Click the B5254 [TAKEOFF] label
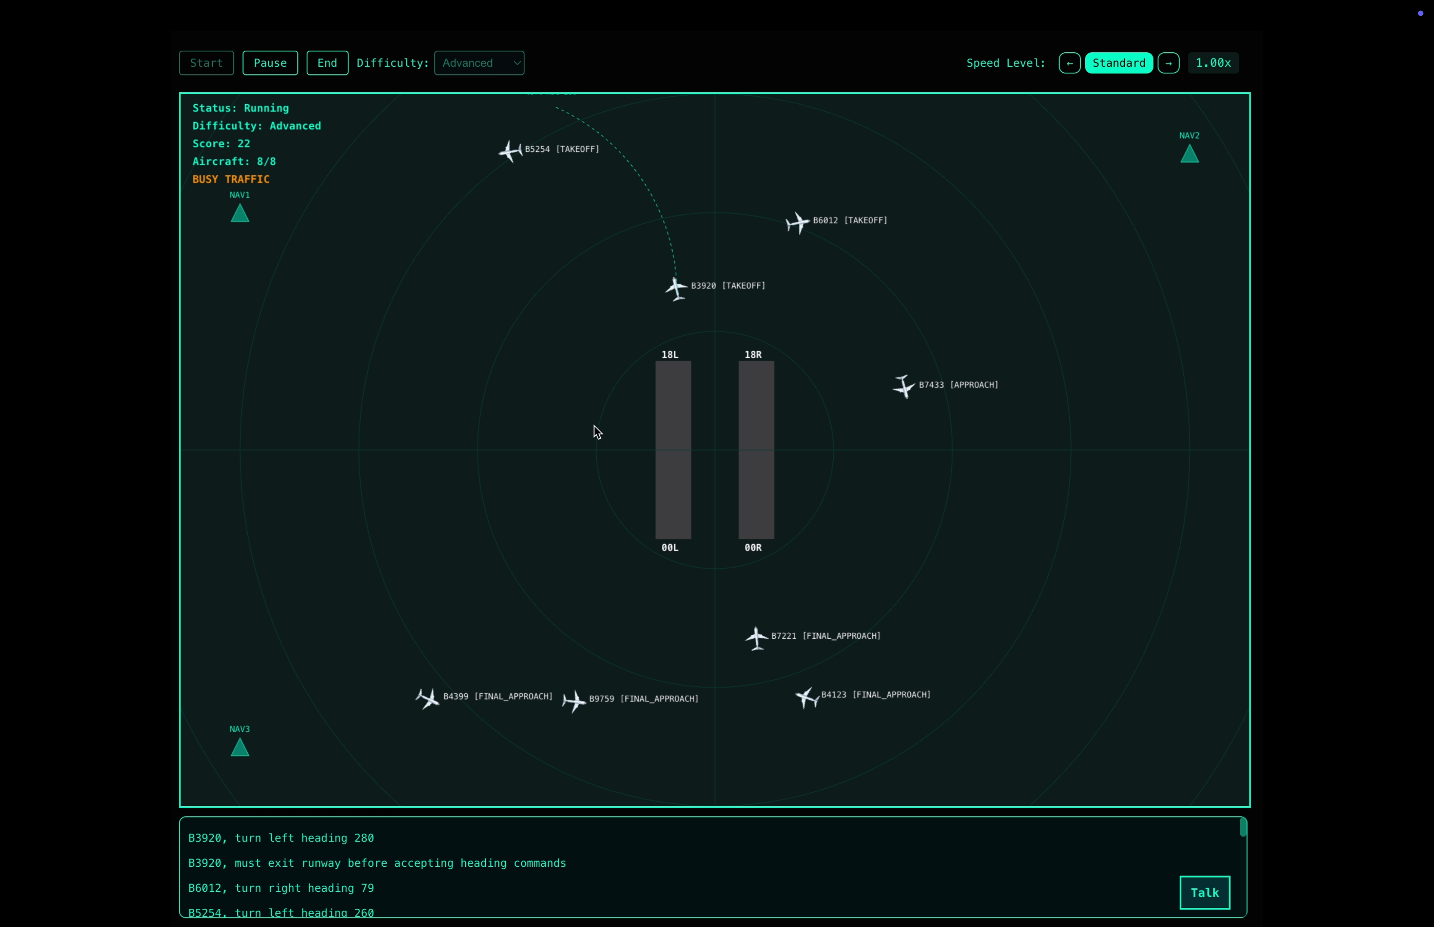This screenshot has height=927, width=1434. [562, 149]
